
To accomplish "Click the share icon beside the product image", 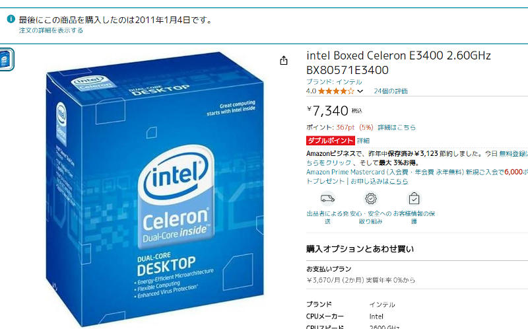I will point(284,60).
